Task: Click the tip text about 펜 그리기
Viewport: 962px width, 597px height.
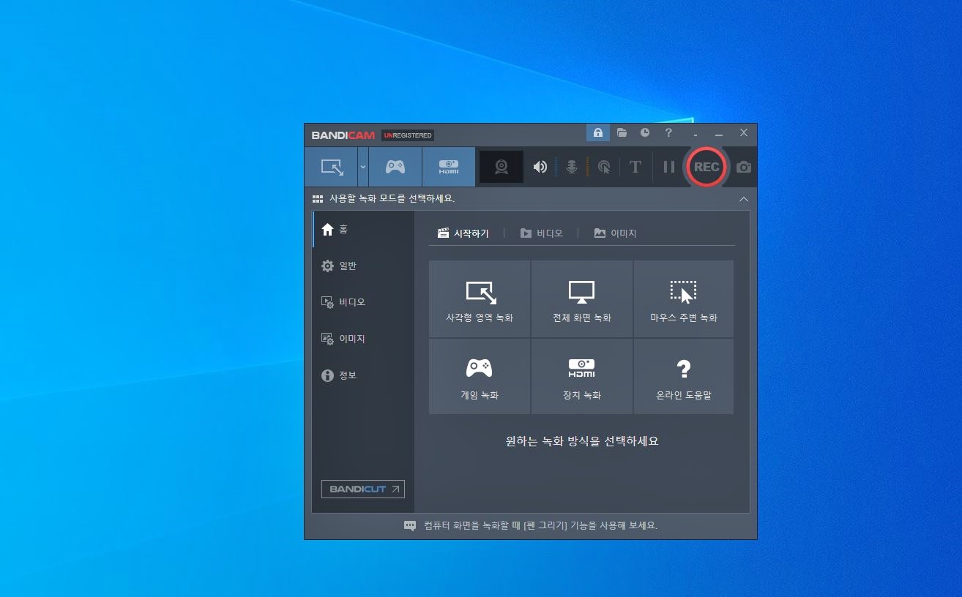Action: click(540, 526)
